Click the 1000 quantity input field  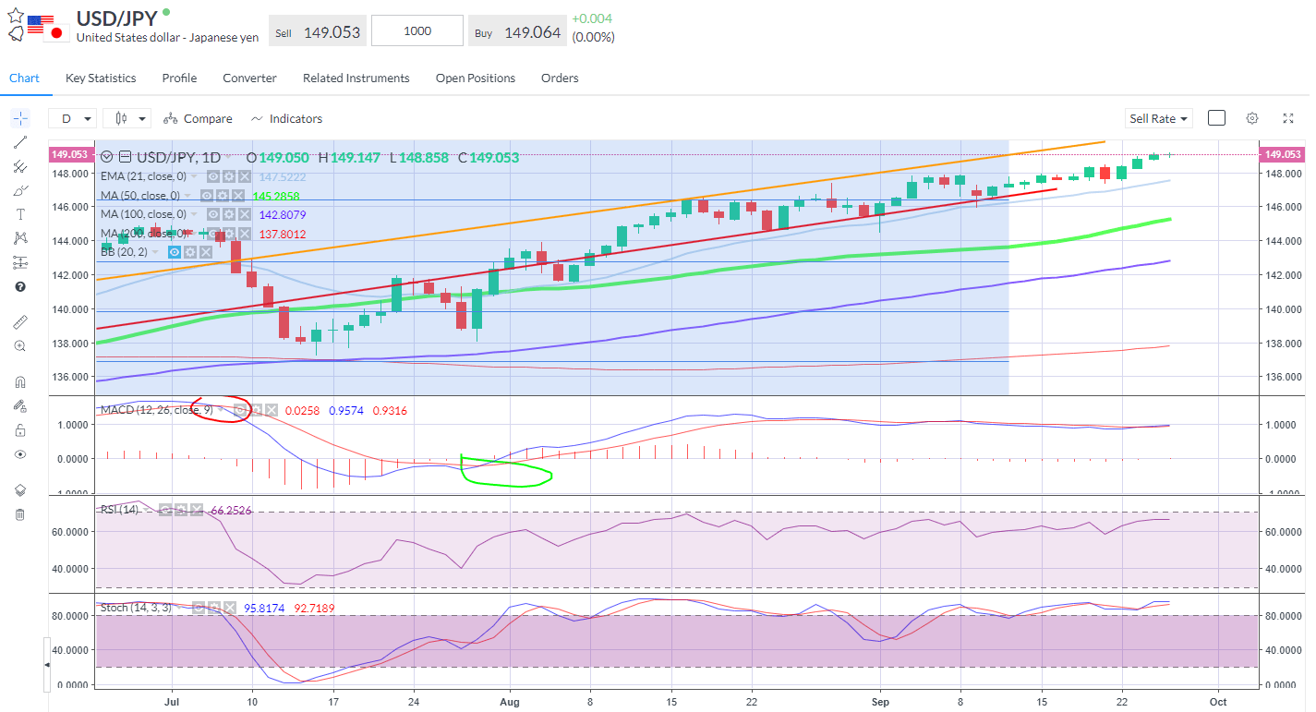point(417,30)
